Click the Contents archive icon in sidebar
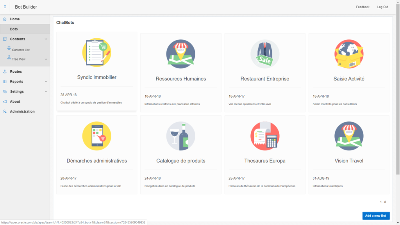 [x=5, y=39]
